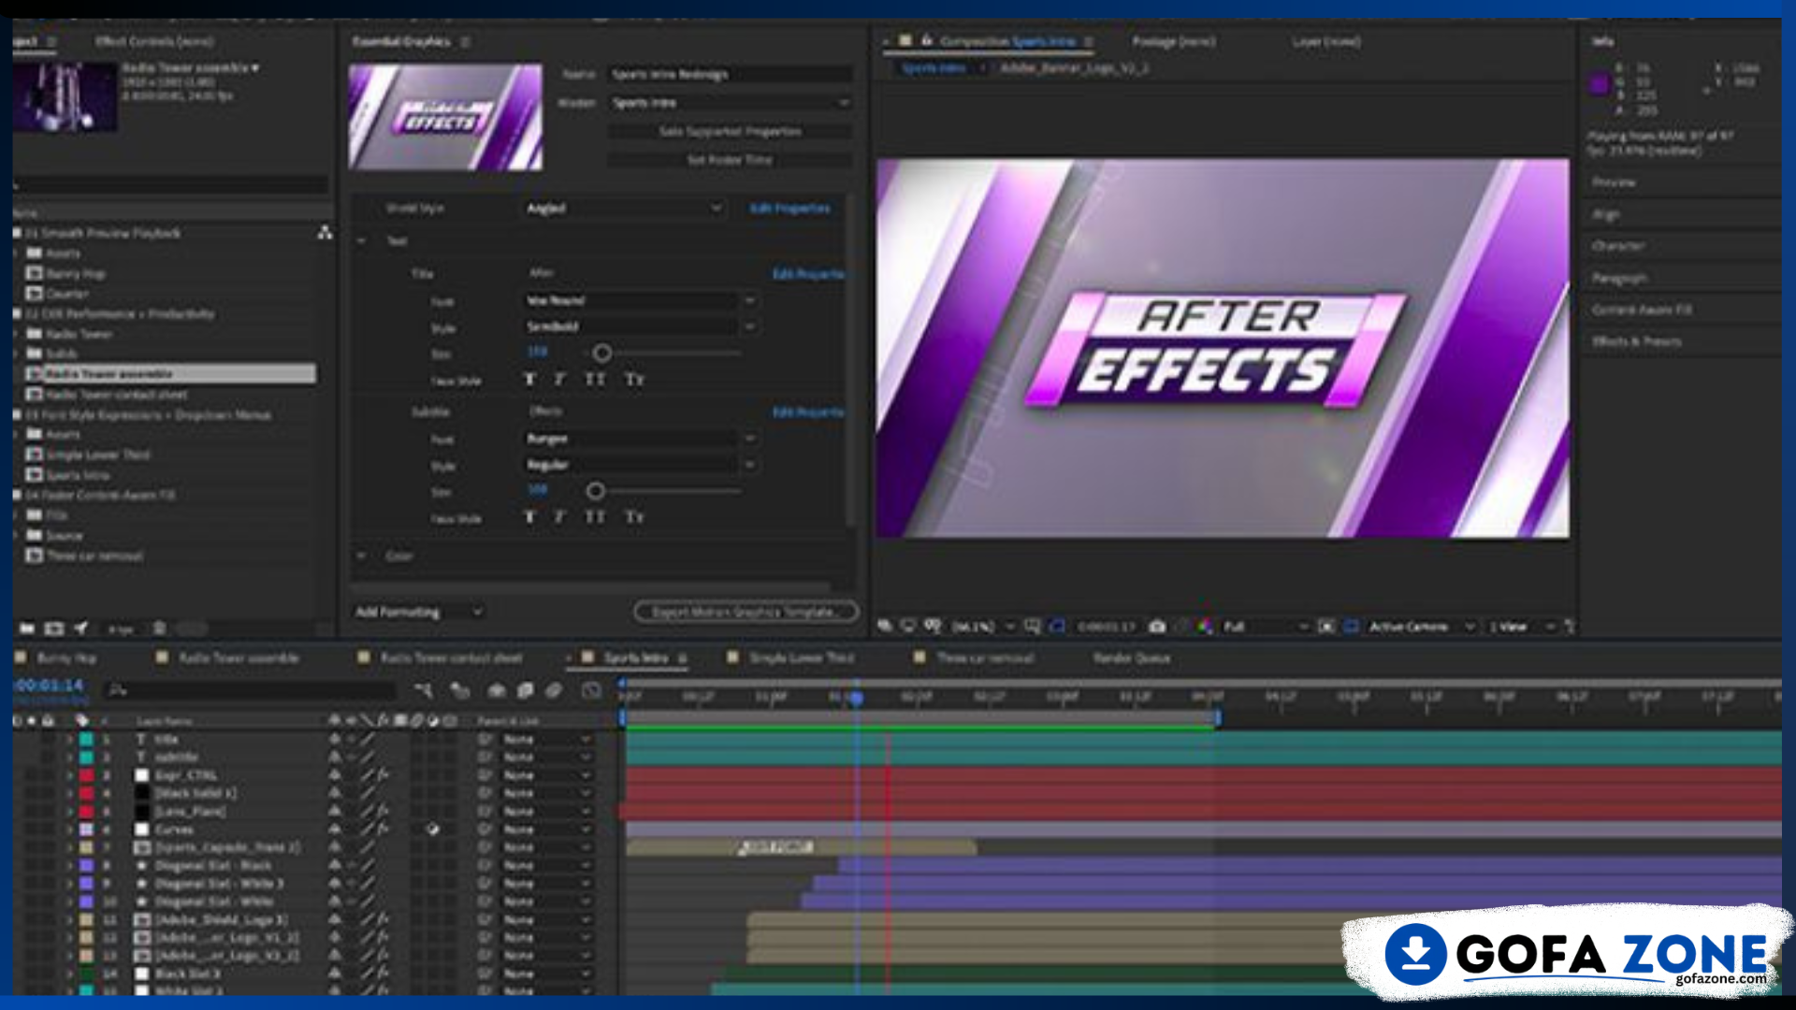Open the Shield Style Angled dropdown
This screenshot has height=1010, width=1796.
click(x=624, y=208)
